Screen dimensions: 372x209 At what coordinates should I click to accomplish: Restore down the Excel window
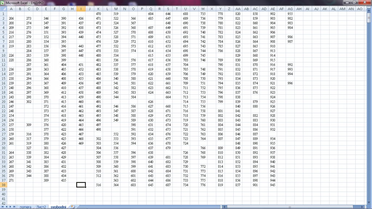354,3
